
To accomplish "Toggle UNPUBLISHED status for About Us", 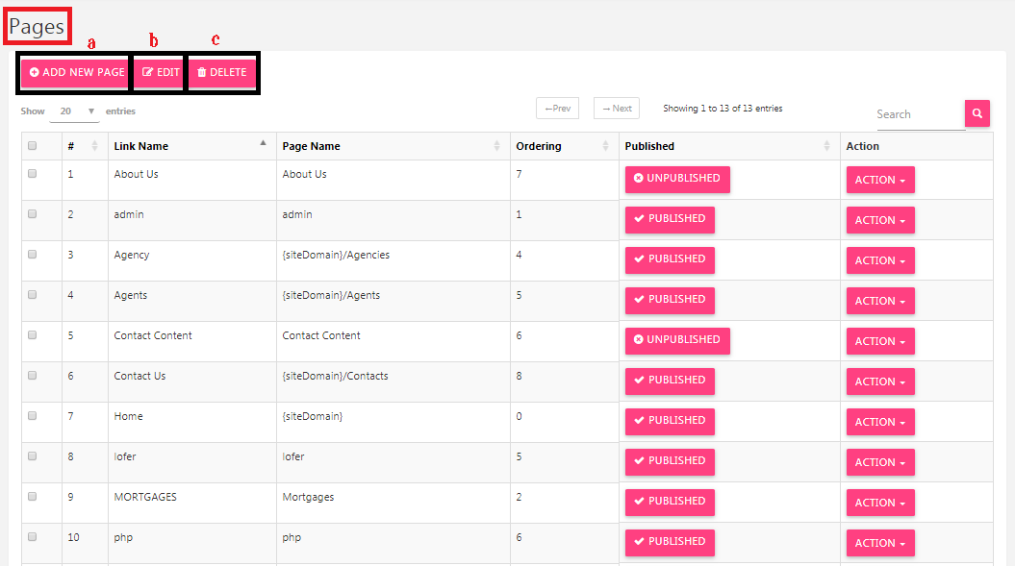I will pyautogui.click(x=677, y=179).
